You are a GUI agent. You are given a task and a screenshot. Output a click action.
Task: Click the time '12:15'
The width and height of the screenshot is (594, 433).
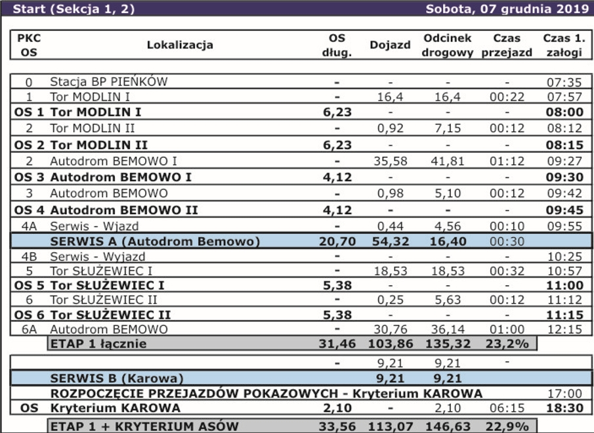564,329
